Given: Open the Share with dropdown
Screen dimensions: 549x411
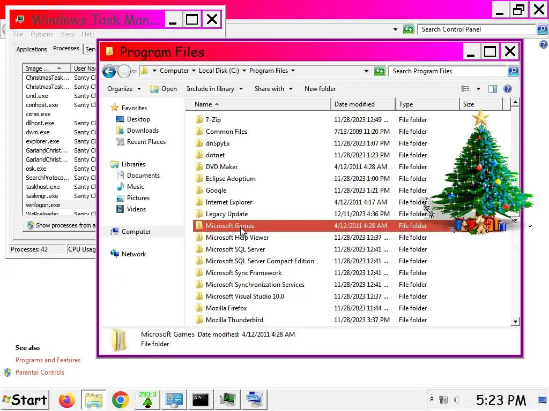Looking at the screenshot, I should point(273,89).
